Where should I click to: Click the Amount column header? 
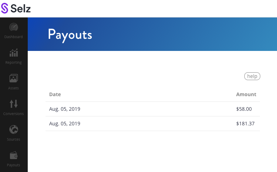coord(246,94)
